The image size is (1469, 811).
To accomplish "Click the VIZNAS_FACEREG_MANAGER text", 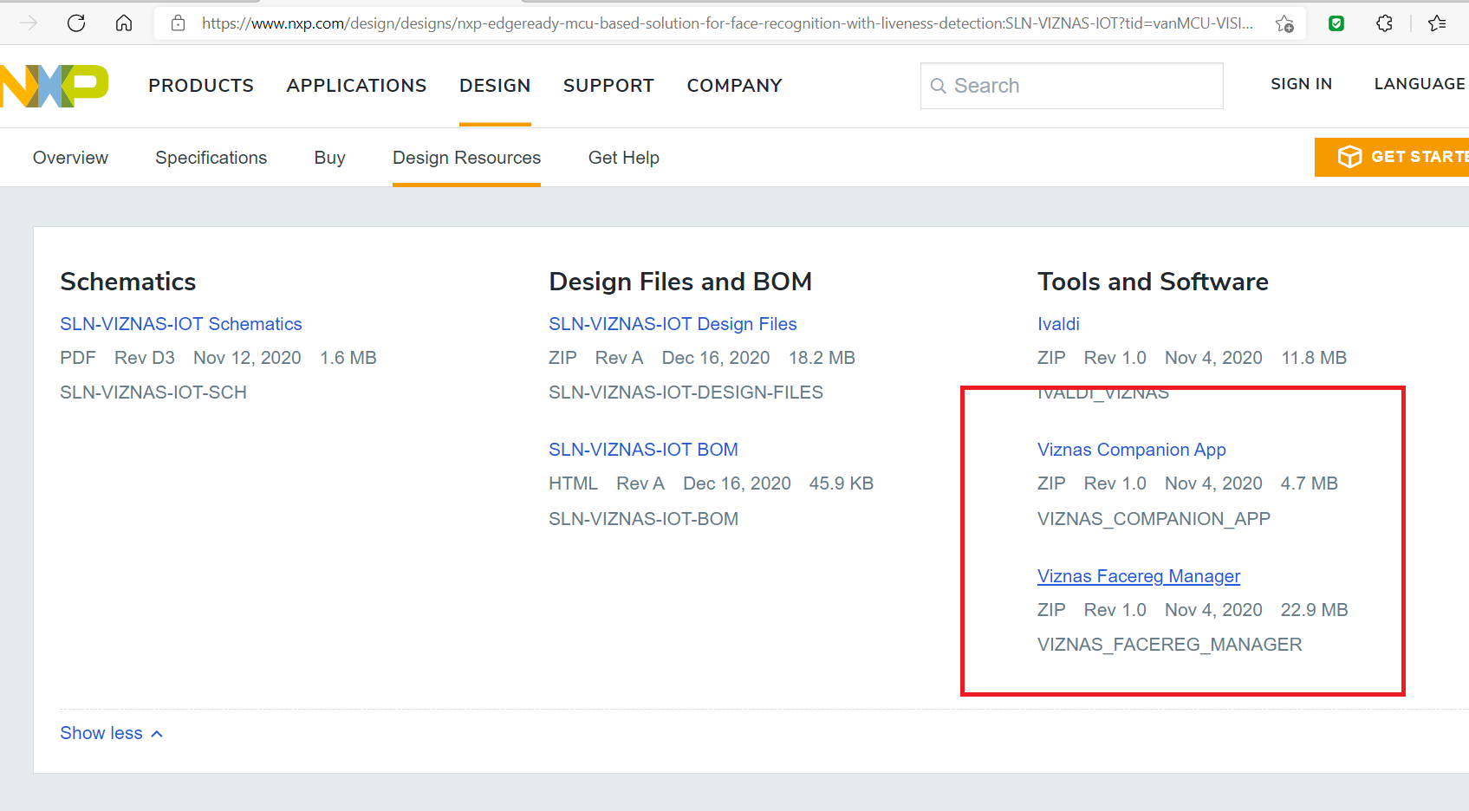I will click(x=1169, y=645).
